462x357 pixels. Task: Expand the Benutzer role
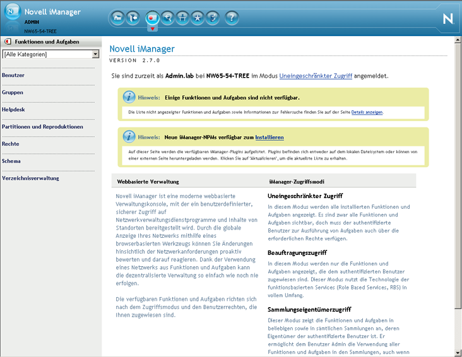click(13, 75)
